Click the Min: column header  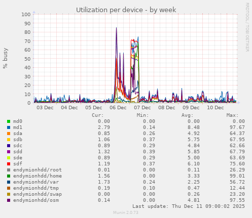coord(142,115)
